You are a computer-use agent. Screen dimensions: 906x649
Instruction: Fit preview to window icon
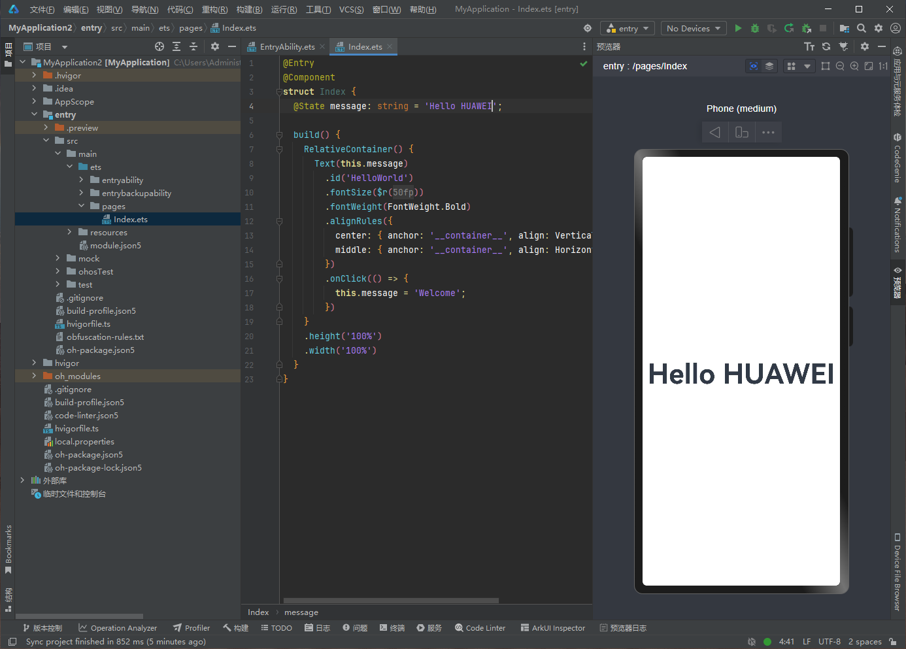coord(869,66)
